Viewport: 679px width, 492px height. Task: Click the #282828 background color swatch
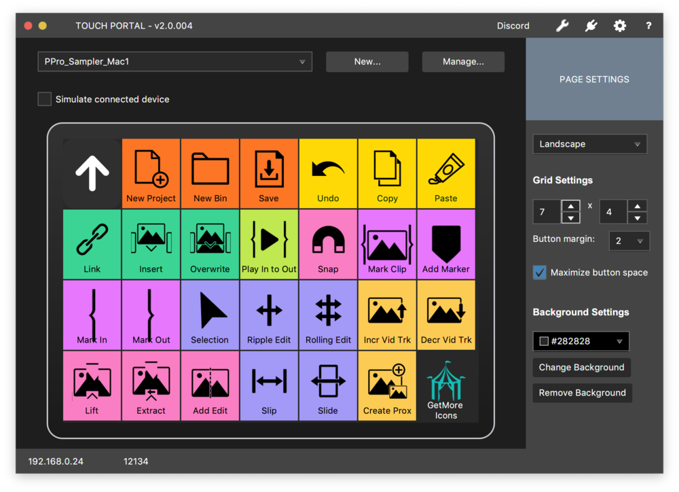tap(581, 340)
